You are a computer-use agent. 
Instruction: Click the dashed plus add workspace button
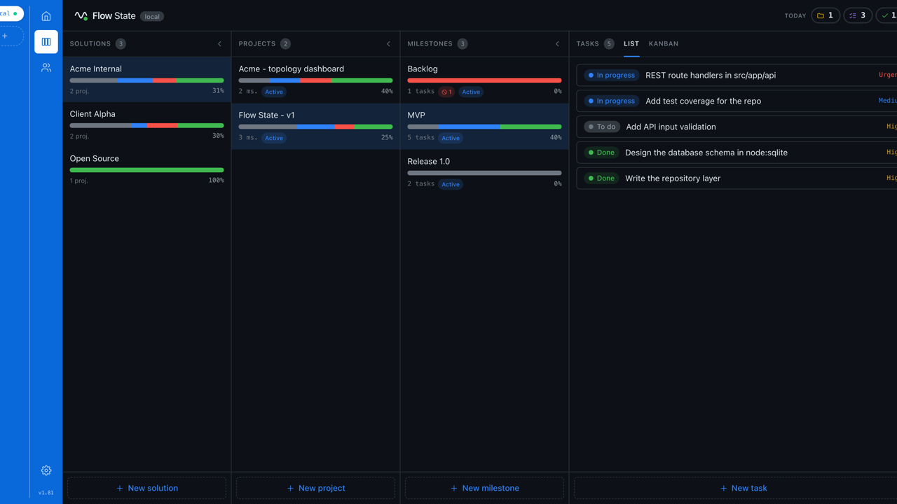tap(10, 36)
